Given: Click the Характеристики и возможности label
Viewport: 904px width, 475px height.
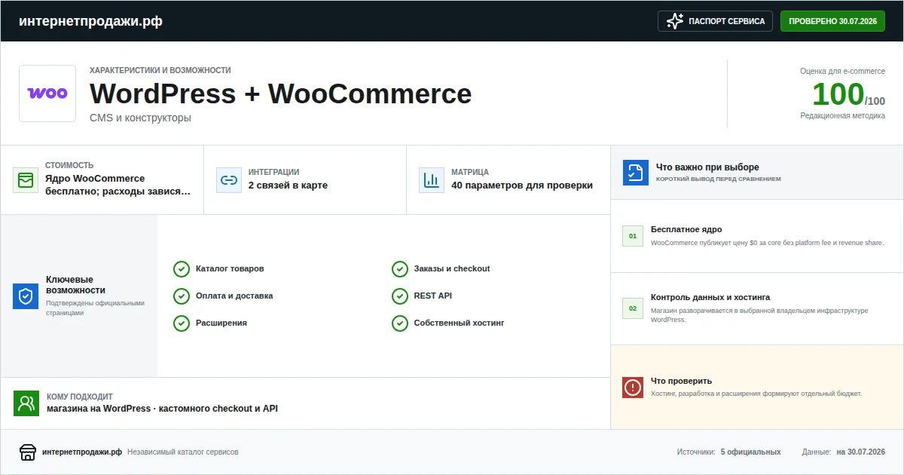Looking at the screenshot, I should coord(160,70).
